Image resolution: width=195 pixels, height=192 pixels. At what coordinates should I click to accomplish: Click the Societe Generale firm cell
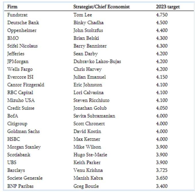coord(25,178)
